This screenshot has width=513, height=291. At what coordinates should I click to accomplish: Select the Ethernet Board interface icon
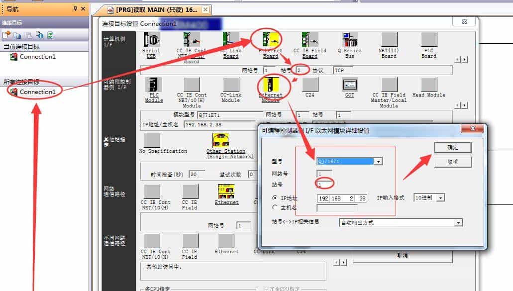tap(269, 40)
